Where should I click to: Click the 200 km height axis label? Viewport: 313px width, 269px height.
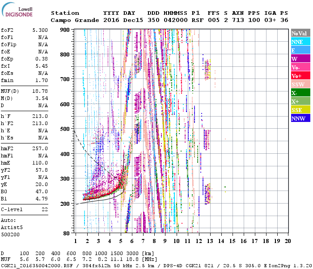65,204
